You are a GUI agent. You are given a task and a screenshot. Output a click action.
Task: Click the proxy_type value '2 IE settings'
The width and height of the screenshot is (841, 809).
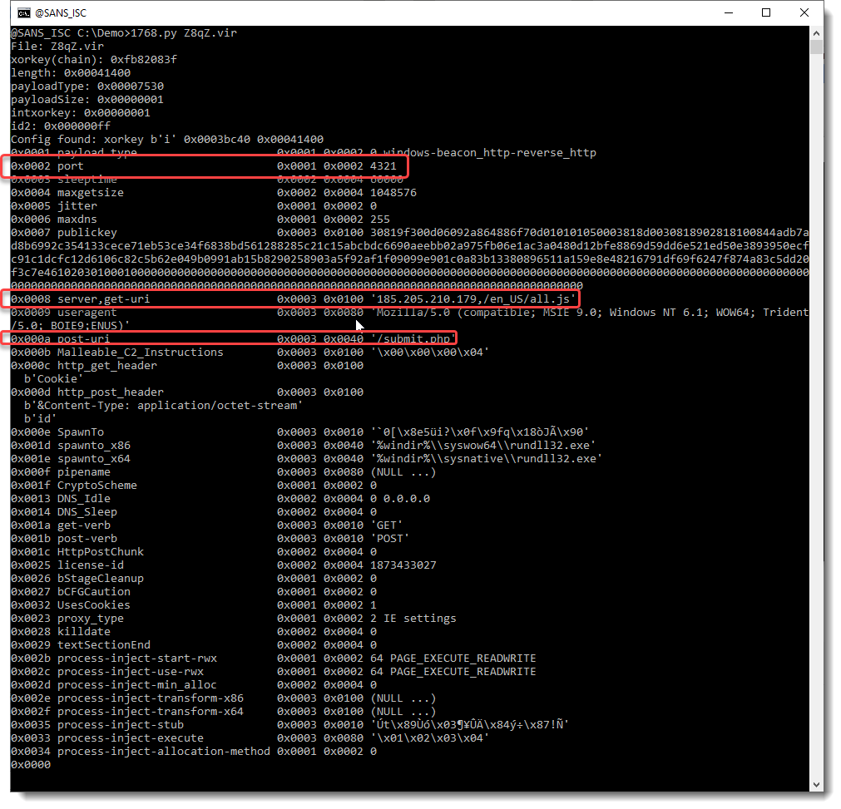[413, 619]
